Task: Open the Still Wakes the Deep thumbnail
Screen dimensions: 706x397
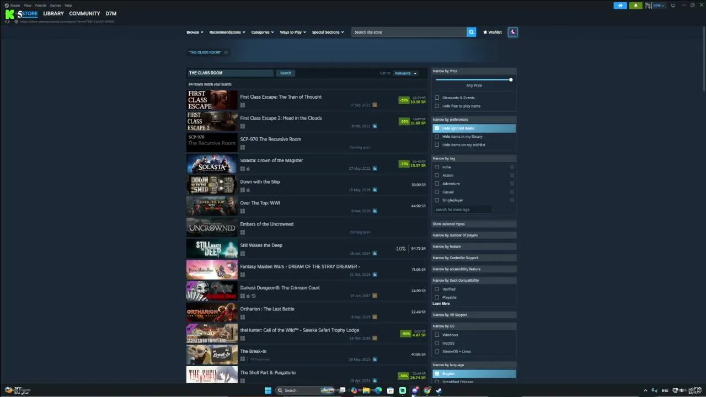Action: point(212,249)
